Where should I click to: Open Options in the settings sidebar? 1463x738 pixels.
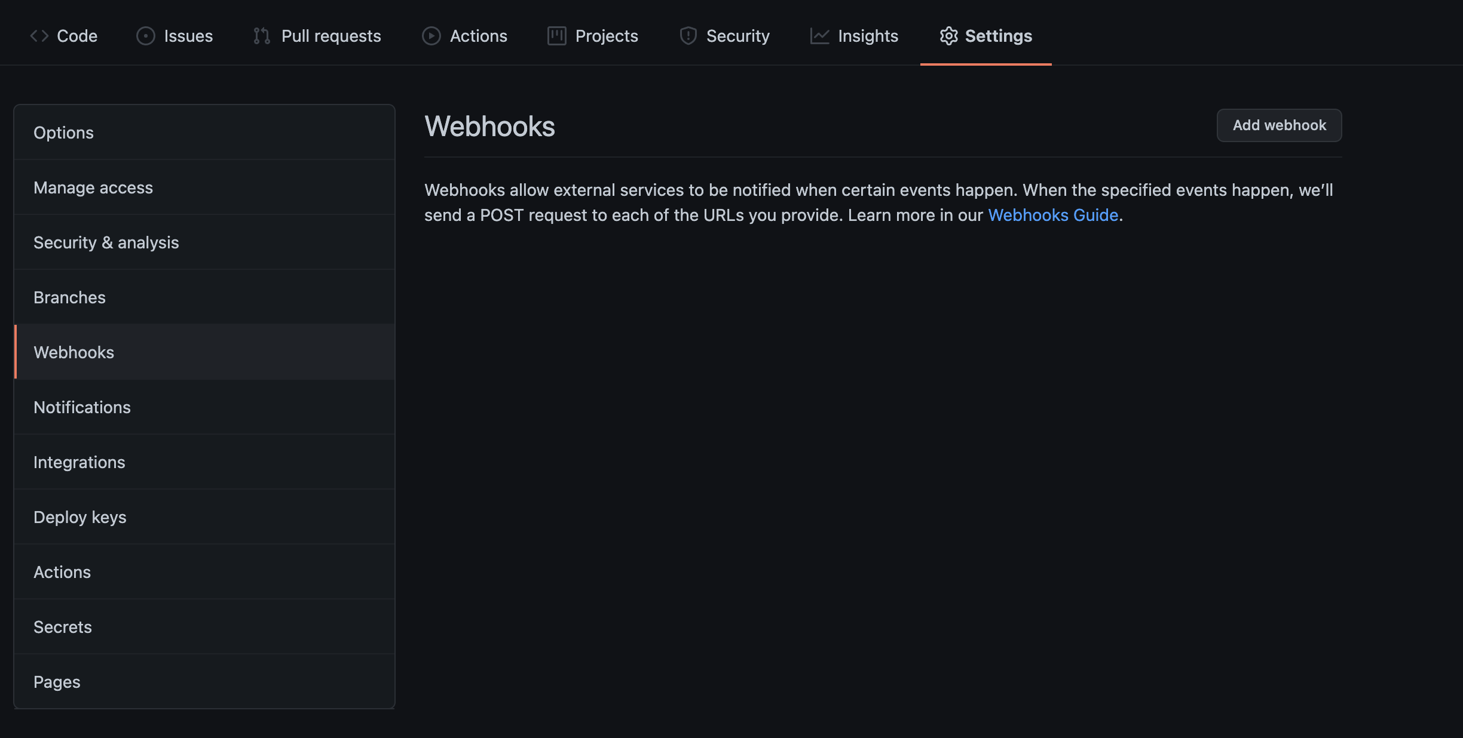point(64,133)
